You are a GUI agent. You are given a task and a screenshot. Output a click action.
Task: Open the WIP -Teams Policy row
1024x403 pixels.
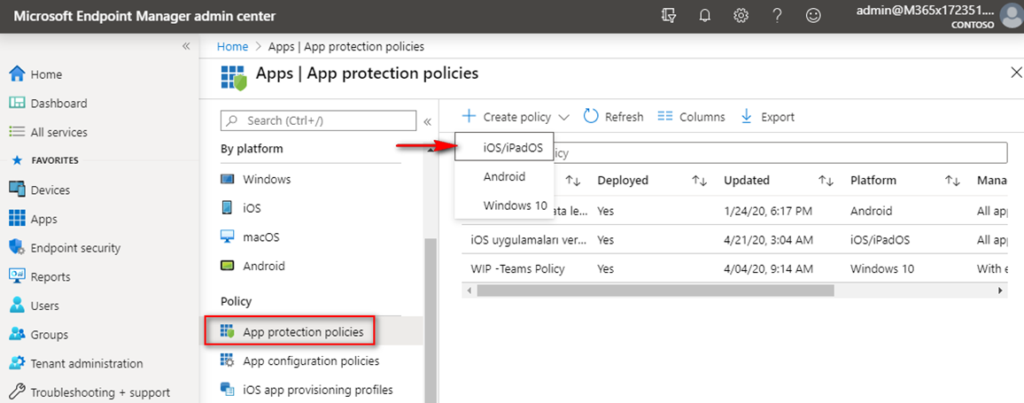tap(733, 268)
